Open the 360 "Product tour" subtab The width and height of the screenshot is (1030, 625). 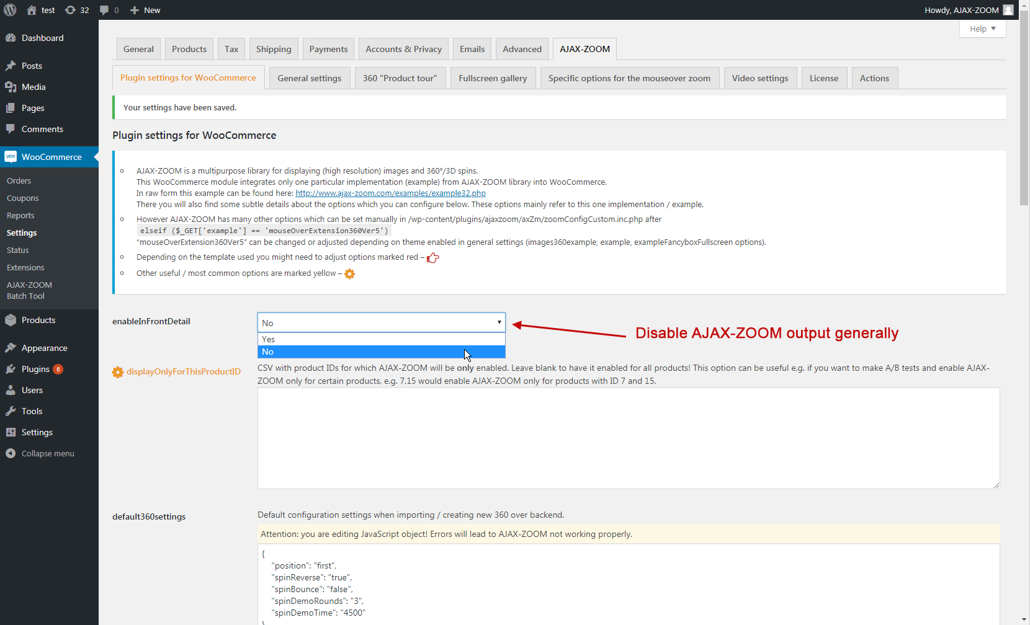coord(400,78)
